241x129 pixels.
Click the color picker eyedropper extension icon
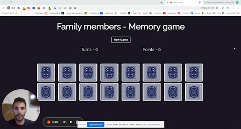[49, 8]
